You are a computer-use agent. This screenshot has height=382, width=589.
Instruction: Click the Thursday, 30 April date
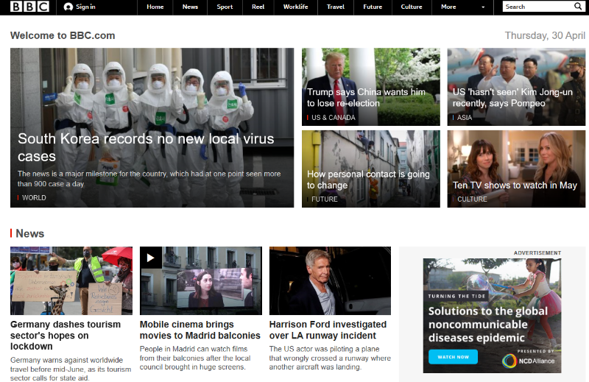click(545, 35)
